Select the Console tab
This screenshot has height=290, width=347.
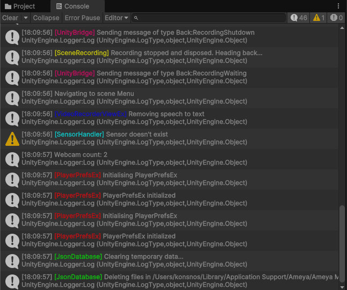[77, 6]
